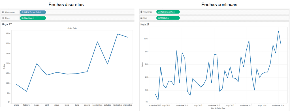Select the enero month label

(16, 105)
